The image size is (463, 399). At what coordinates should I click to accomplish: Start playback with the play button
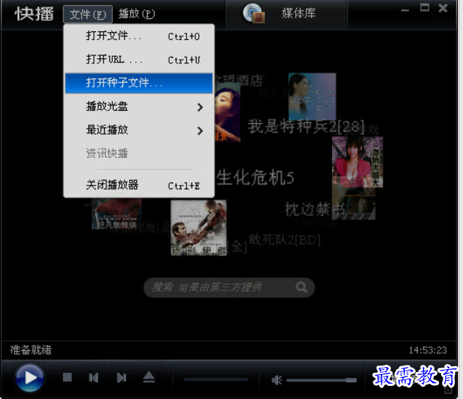click(30, 377)
